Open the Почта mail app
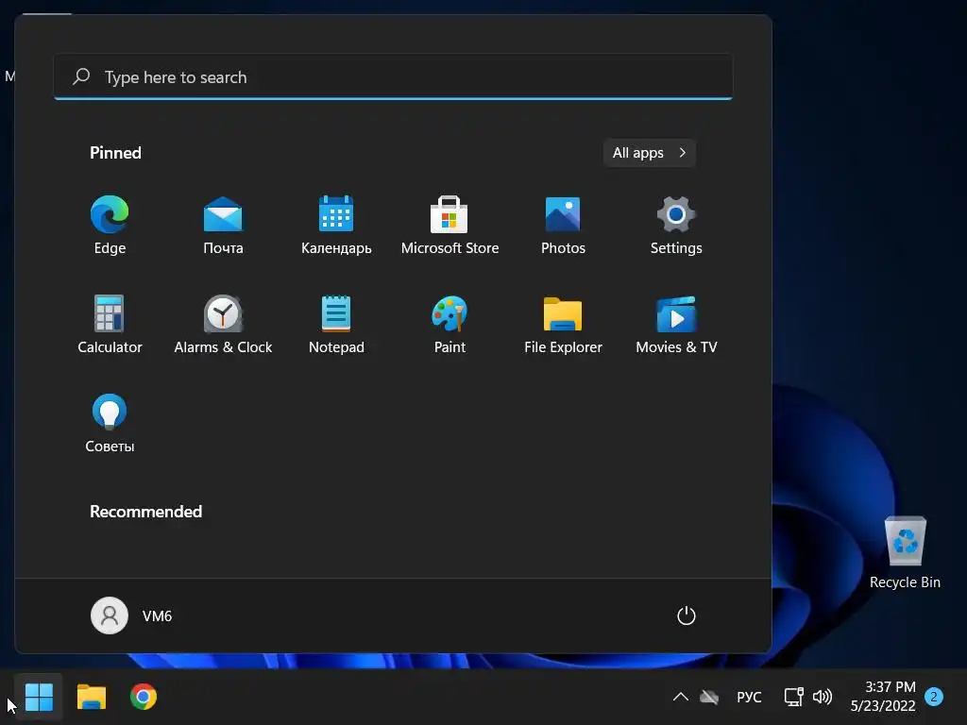967x725 pixels. tap(223, 225)
